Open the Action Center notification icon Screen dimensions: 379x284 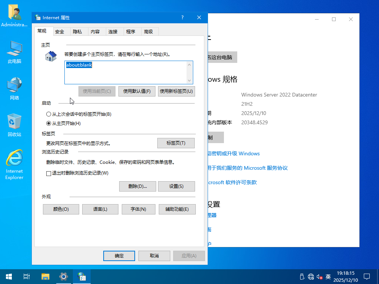point(366,276)
